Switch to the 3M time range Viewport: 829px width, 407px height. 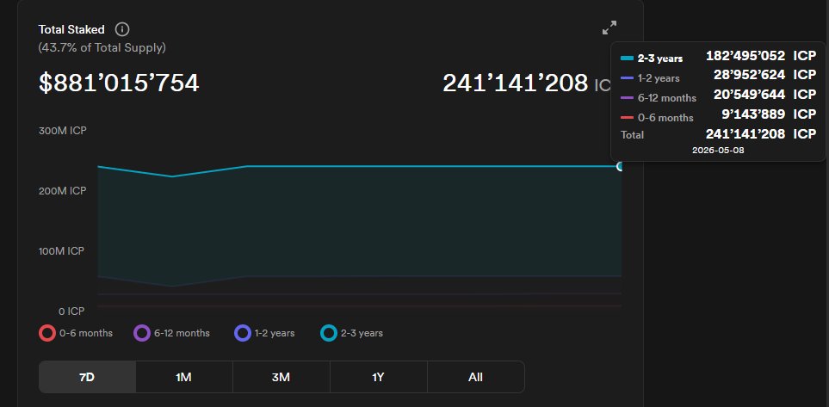point(281,377)
